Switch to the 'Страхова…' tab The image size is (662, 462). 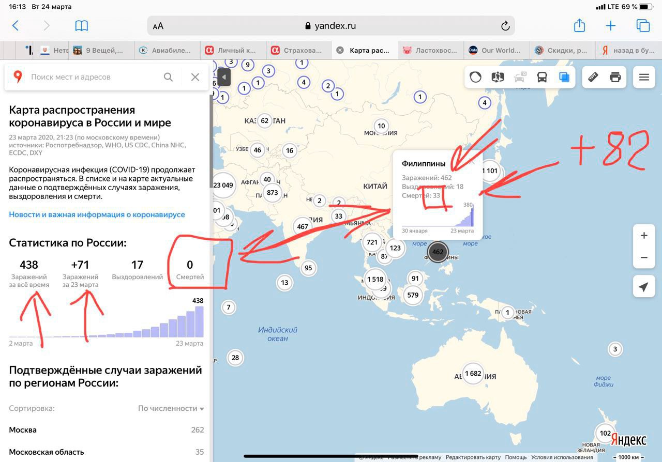pos(298,50)
